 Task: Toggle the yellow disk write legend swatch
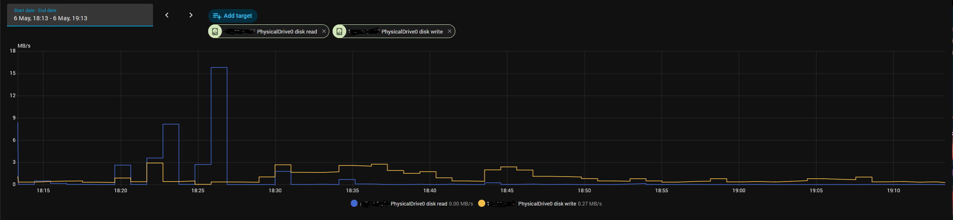481,203
